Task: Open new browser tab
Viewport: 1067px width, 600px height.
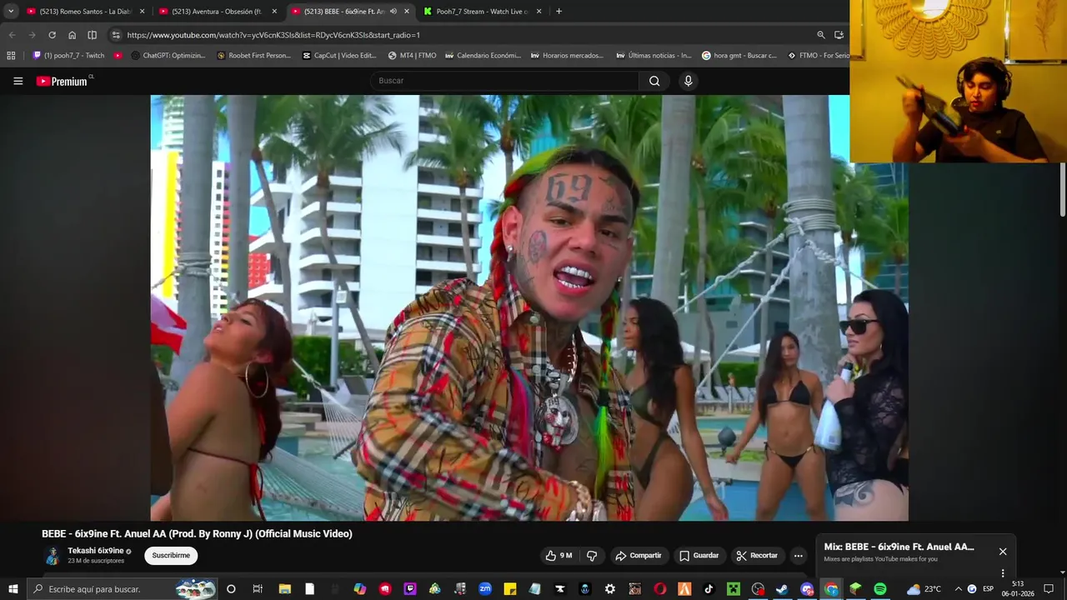Action: click(x=559, y=12)
